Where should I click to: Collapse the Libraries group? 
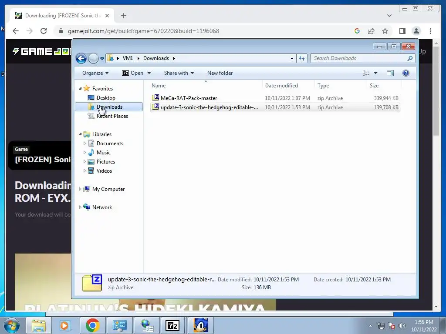pyautogui.click(x=80, y=134)
